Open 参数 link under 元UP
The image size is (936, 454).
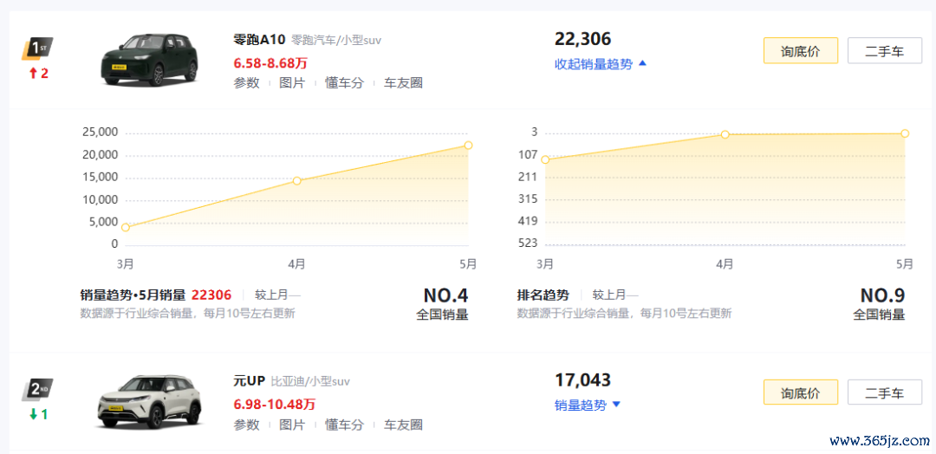click(246, 425)
